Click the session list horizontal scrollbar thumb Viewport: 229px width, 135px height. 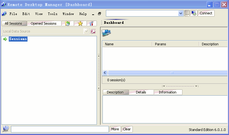point(168,72)
